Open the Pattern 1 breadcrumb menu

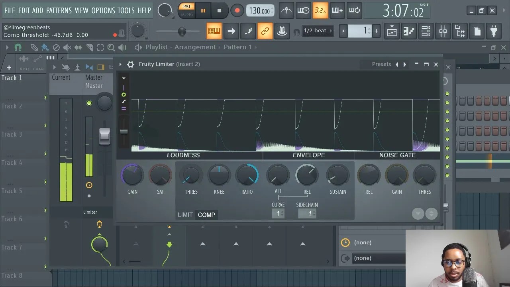(237, 47)
